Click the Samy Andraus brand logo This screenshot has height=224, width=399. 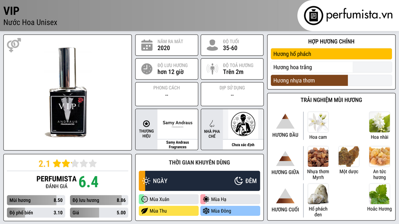[x=178, y=124]
